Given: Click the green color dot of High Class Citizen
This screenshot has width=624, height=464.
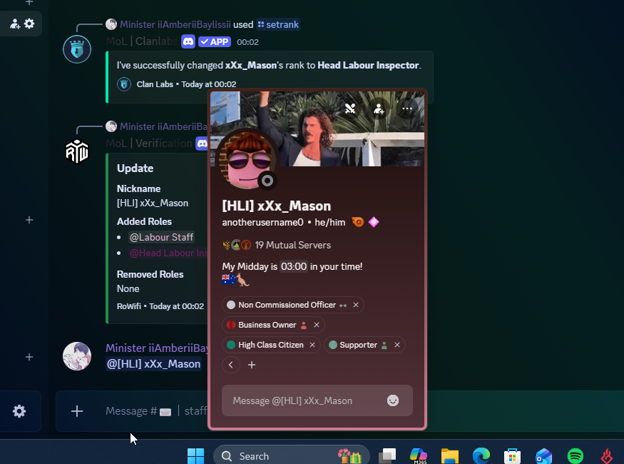Looking at the screenshot, I should (231, 345).
